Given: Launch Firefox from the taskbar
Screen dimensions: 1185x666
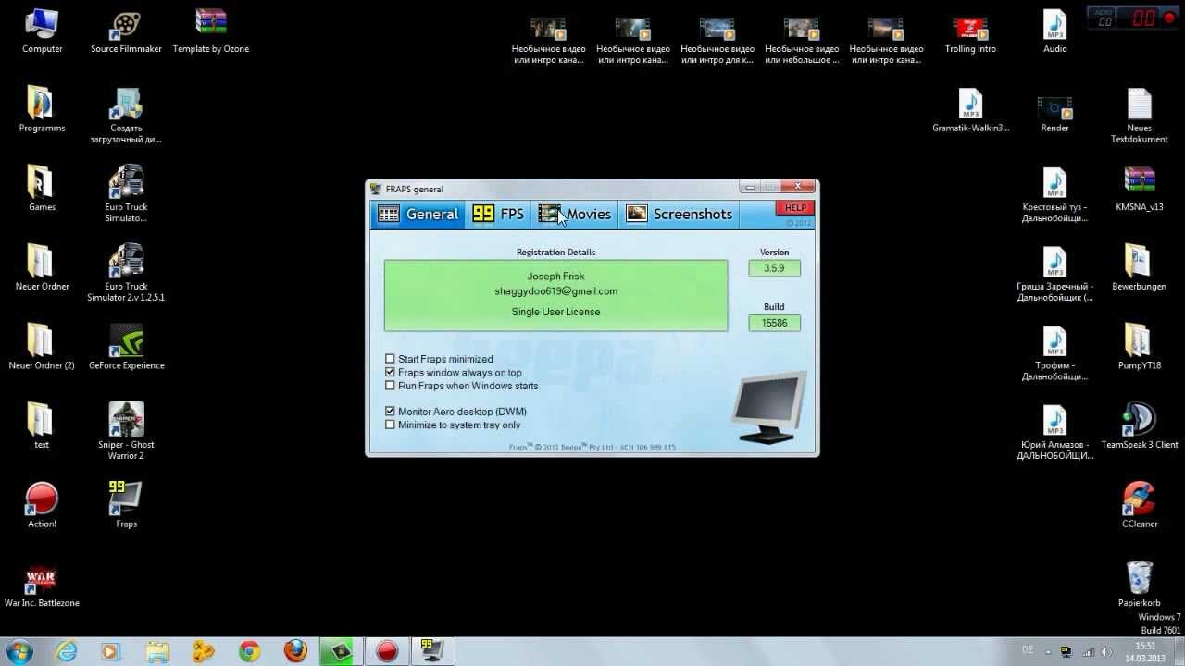Looking at the screenshot, I should (295, 651).
